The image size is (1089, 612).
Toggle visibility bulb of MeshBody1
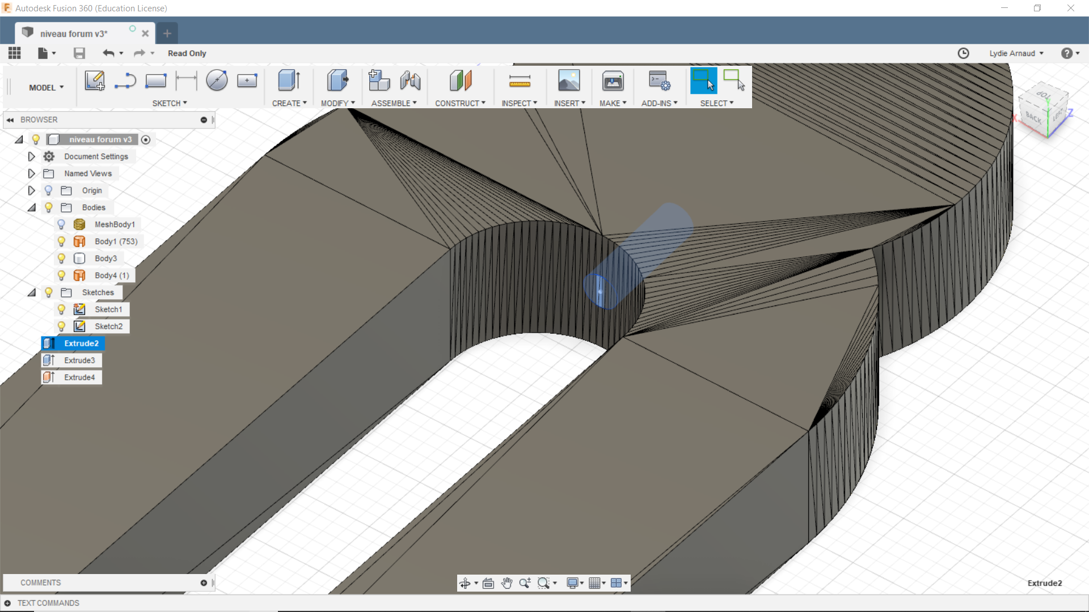61,224
